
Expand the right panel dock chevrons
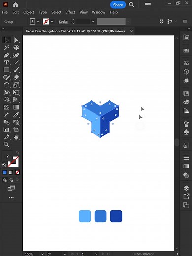189,28
